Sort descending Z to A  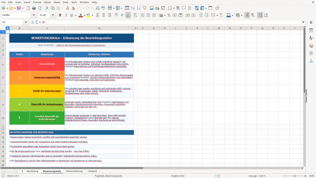[139, 8]
